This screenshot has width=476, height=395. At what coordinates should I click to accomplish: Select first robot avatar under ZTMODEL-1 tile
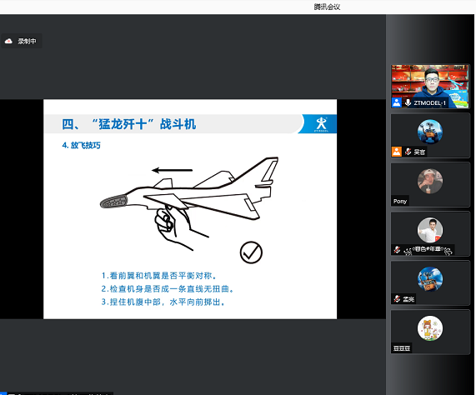pos(430,132)
